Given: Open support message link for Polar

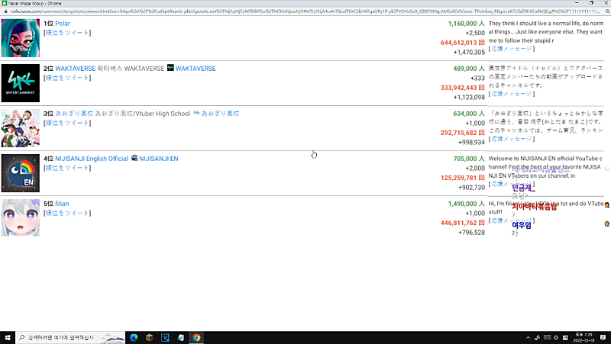Looking at the screenshot, I should (x=511, y=49).
